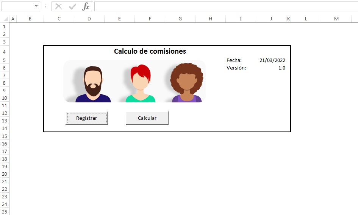Click the Registrar button
Screen dimensions: 358x215
[x=87, y=118]
